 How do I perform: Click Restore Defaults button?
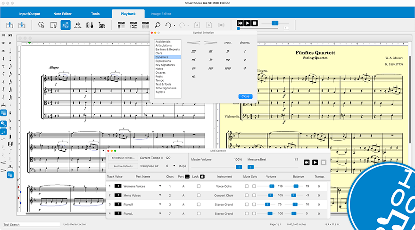[x=123, y=166]
